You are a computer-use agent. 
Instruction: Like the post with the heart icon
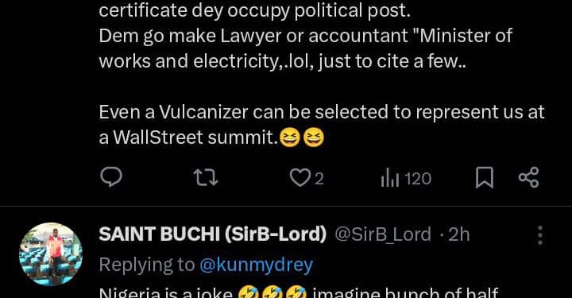point(300,178)
